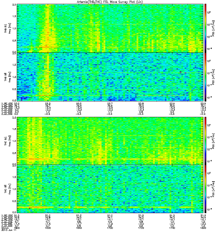Click the '1.5' tick of THC B∥ panel
Screen dimensions: 217x232
(x=14, y=177)
